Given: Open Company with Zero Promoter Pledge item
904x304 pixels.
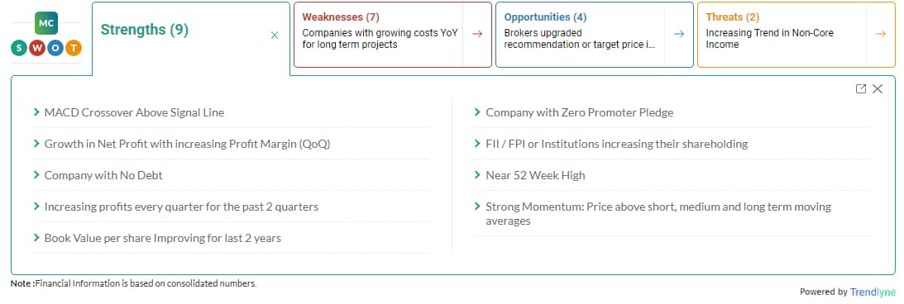Looking at the screenshot, I should [x=673, y=112].
